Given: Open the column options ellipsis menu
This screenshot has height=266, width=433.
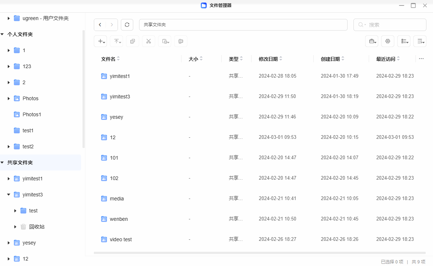Looking at the screenshot, I should pyautogui.click(x=421, y=59).
